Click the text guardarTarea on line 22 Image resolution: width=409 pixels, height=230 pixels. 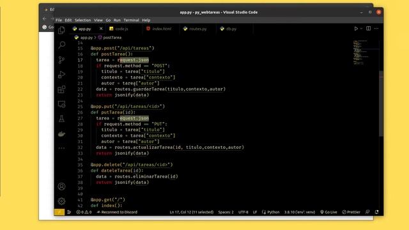(x=149, y=89)
